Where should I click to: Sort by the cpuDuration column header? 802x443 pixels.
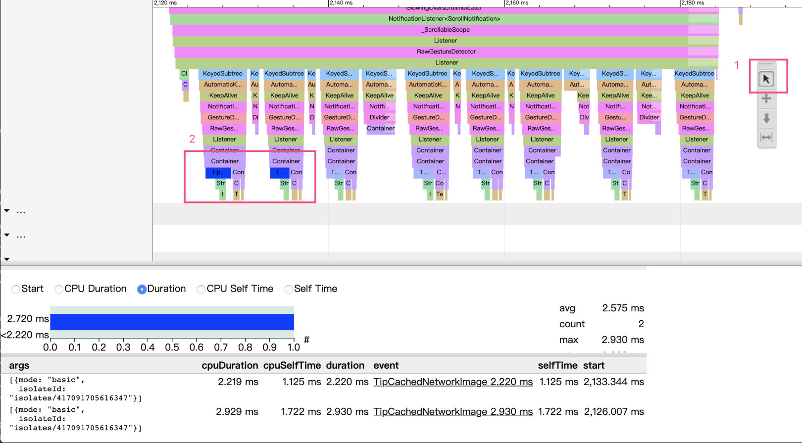(x=230, y=365)
